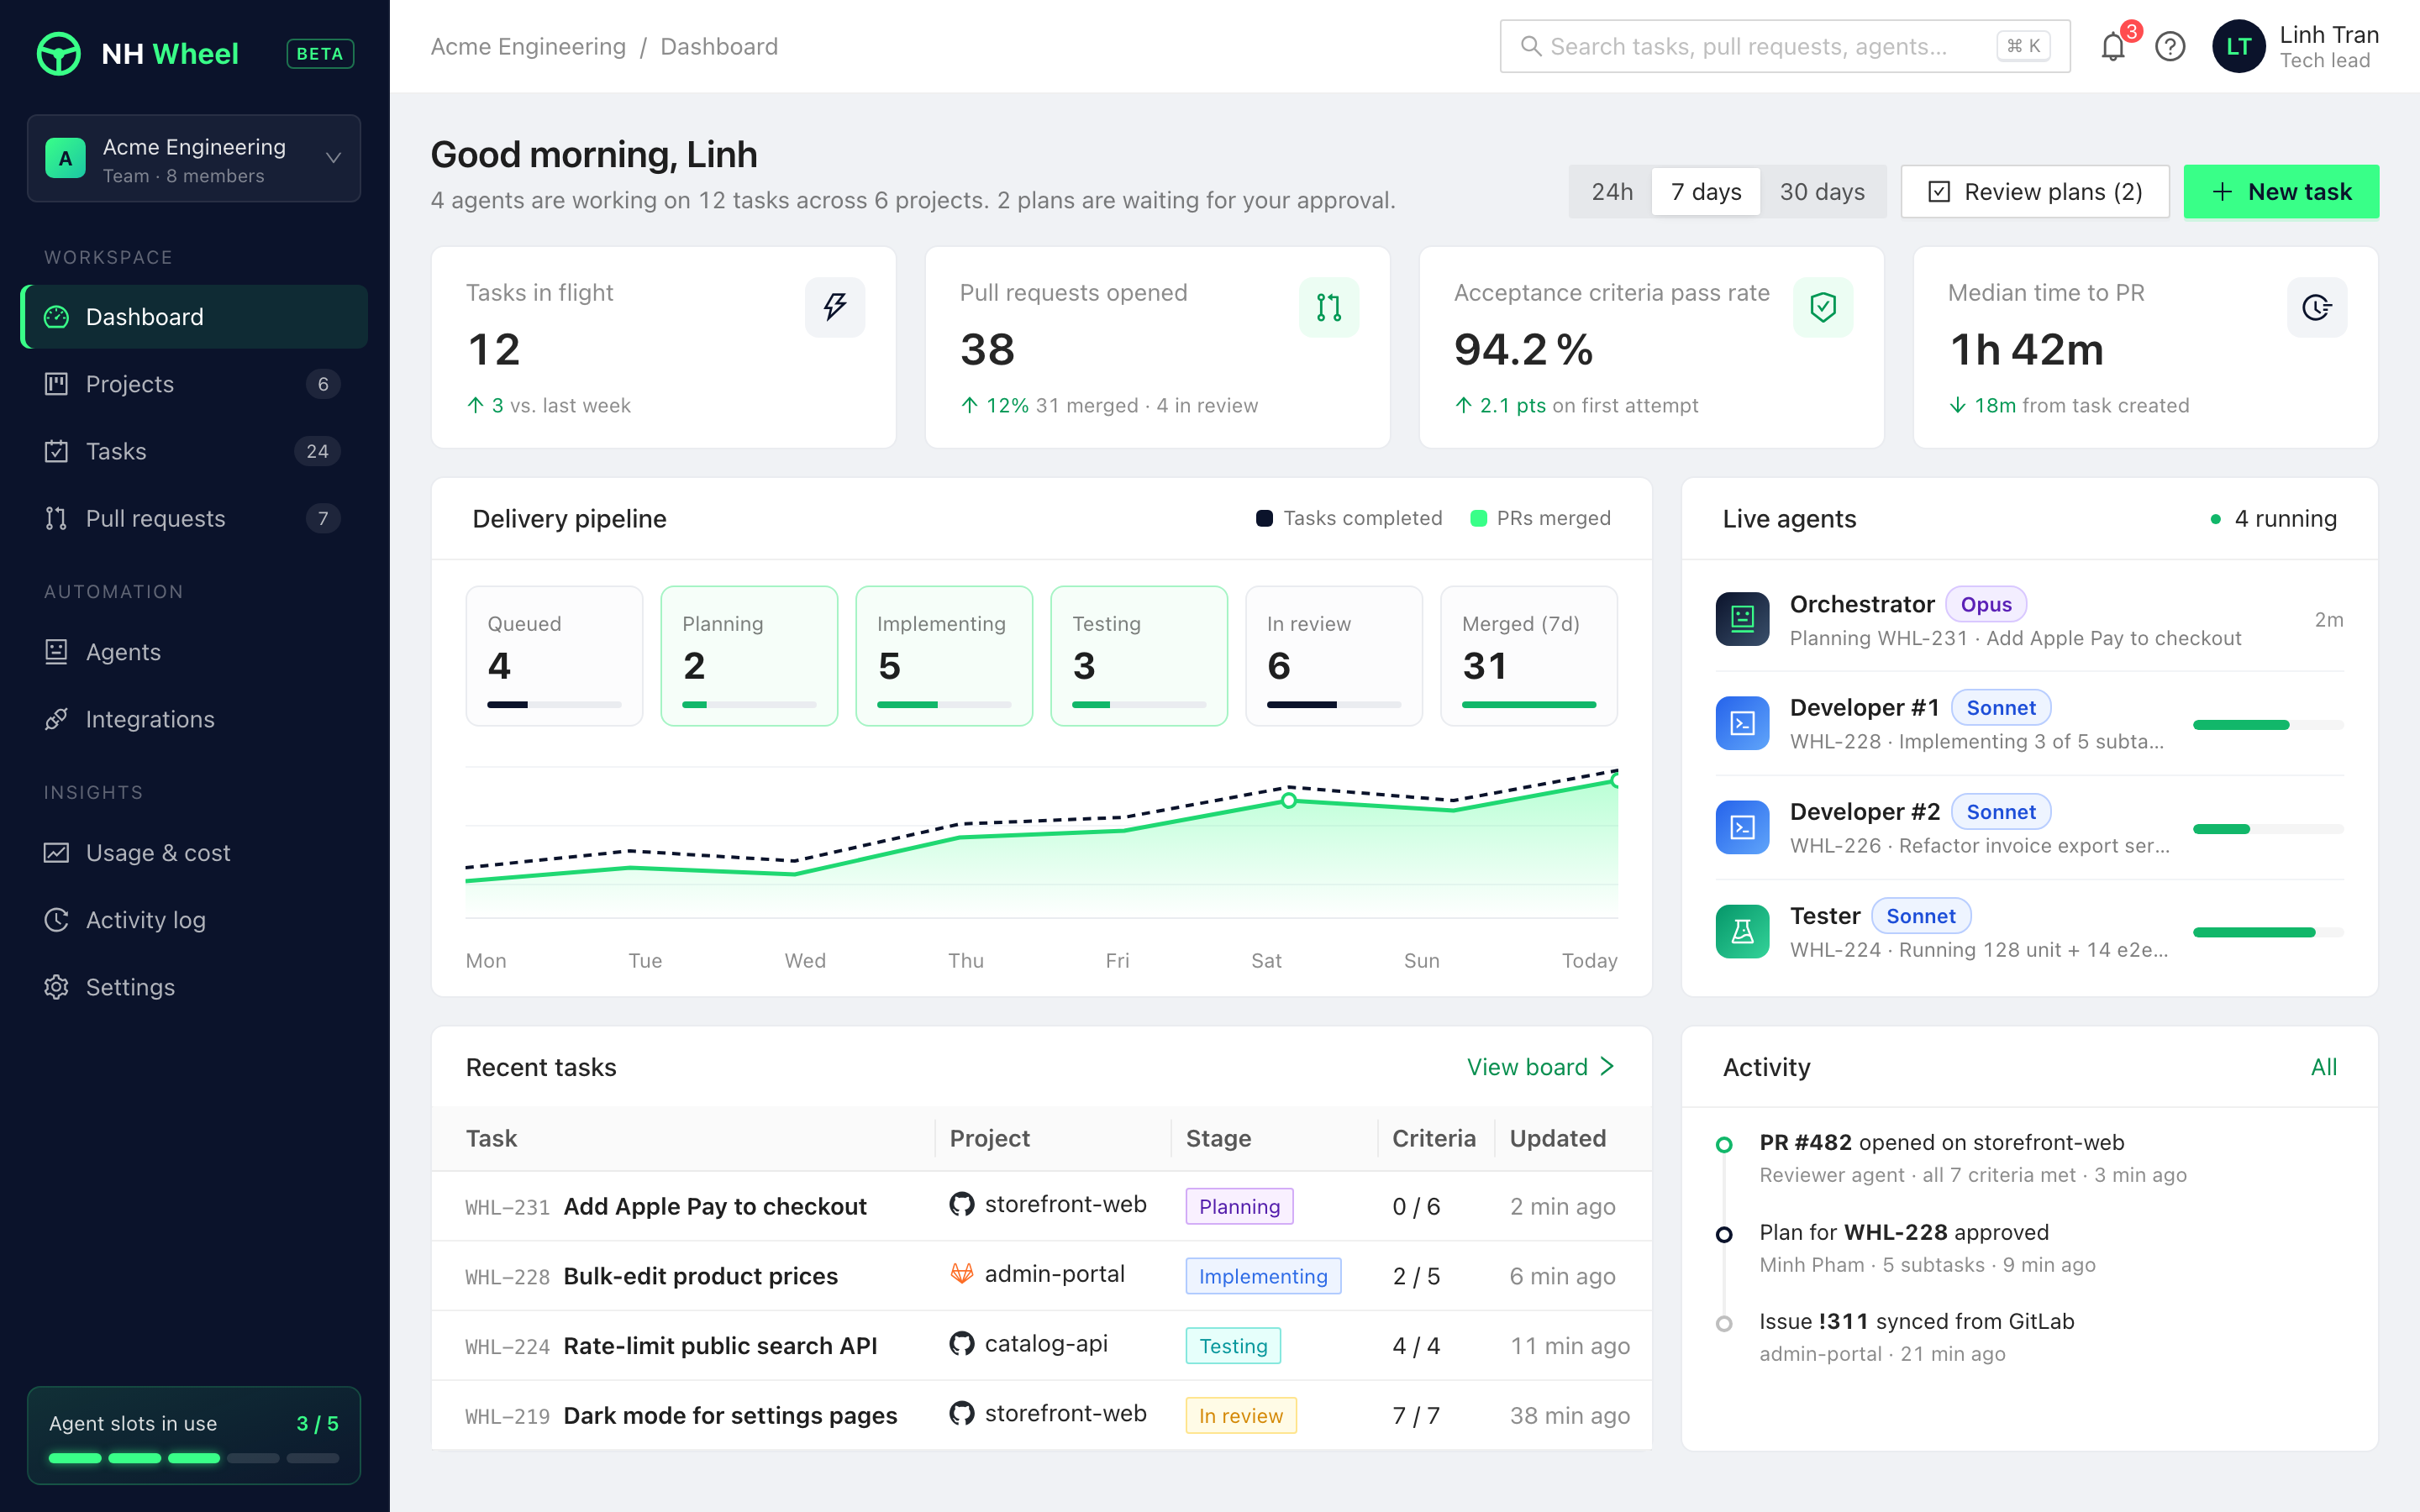2420x1512 pixels.
Task: Open Agents under Automation
Action: [x=194, y=652]
